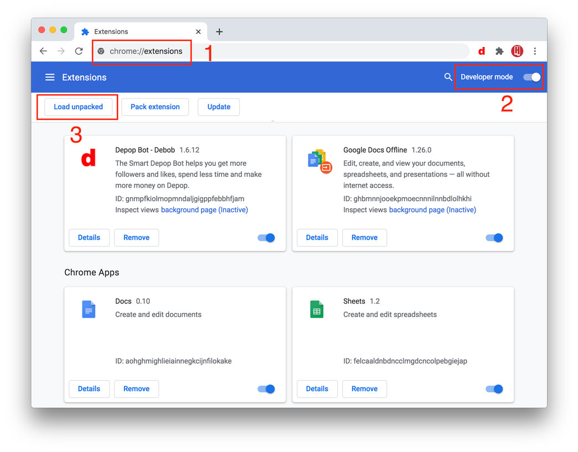Disable the Sheets app
The height and width of the screenshot is (452, 578).
pyautogui.click(x=493, y=388)
